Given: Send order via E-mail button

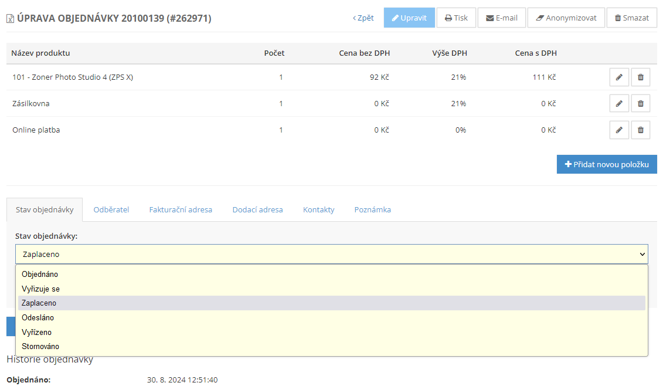Looking at the screenshot, I should tap(501, 18).
